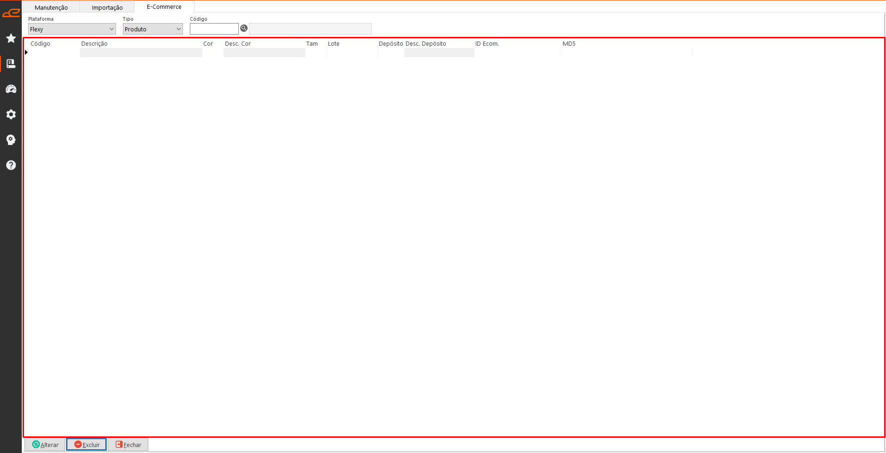Select the E-Commerce tab
The image size is (886, 453).
click(164, 7)
